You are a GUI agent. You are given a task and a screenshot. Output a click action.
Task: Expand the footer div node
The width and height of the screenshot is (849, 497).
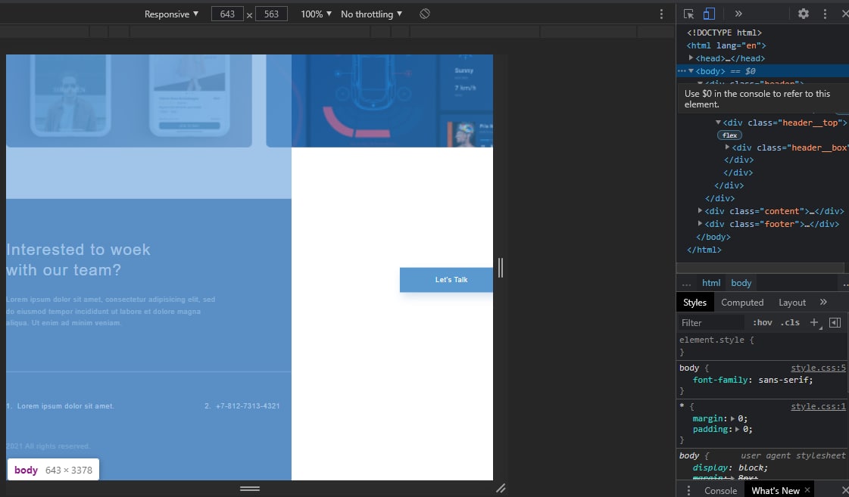click(700, 224)
